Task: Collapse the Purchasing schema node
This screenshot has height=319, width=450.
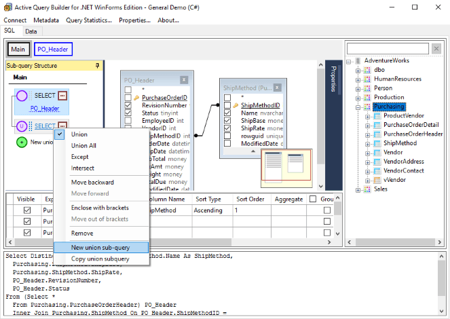Action: click(x=358, y=107)
